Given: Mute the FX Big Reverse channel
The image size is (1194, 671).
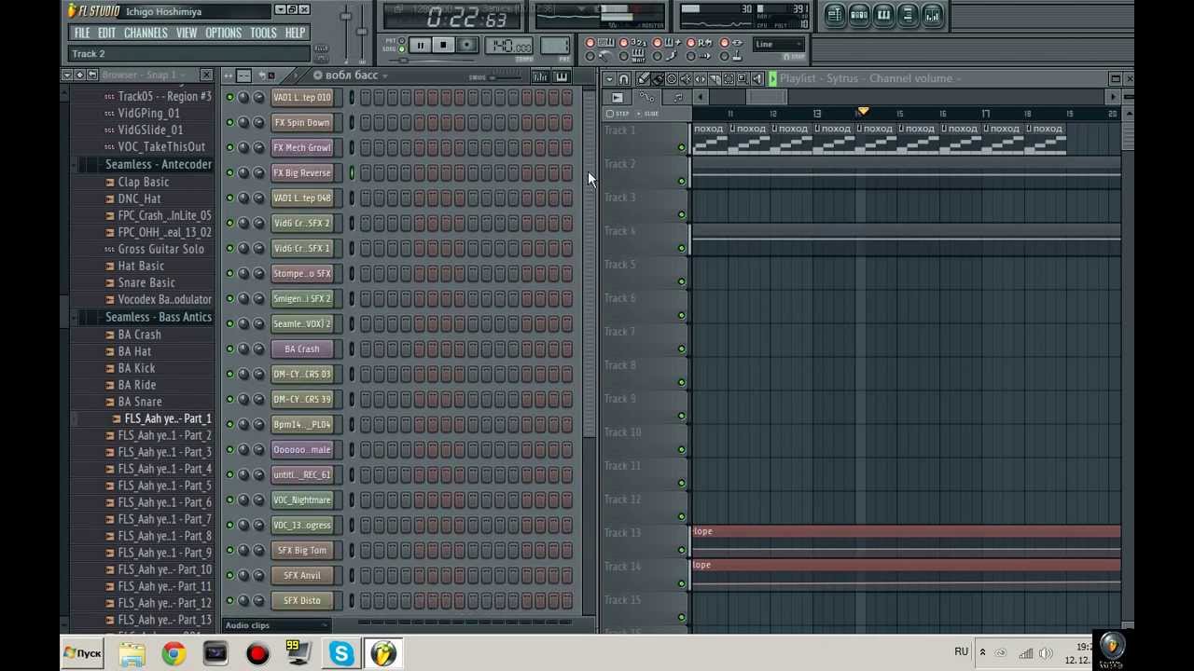Looking at the screenshot, I should [x=229, y=172].
